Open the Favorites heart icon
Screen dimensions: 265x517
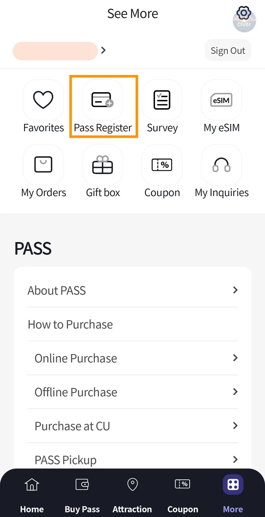pyautogui.click(x=43, y=100)
